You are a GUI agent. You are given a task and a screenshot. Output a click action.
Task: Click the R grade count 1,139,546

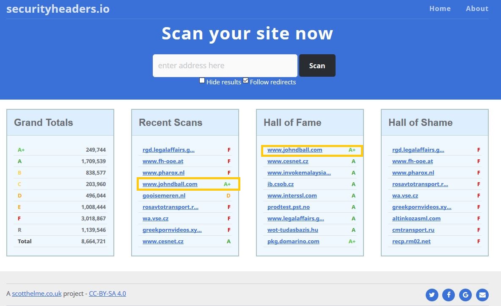pos(93,230)
